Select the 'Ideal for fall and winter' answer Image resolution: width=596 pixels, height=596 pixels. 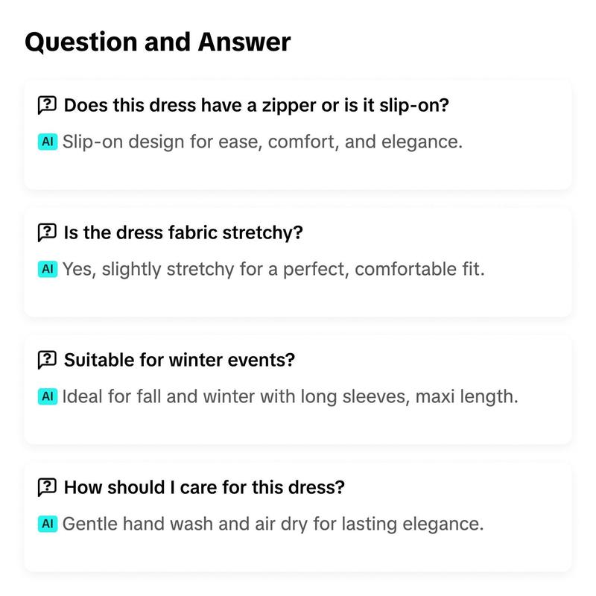tap(290, 397)
